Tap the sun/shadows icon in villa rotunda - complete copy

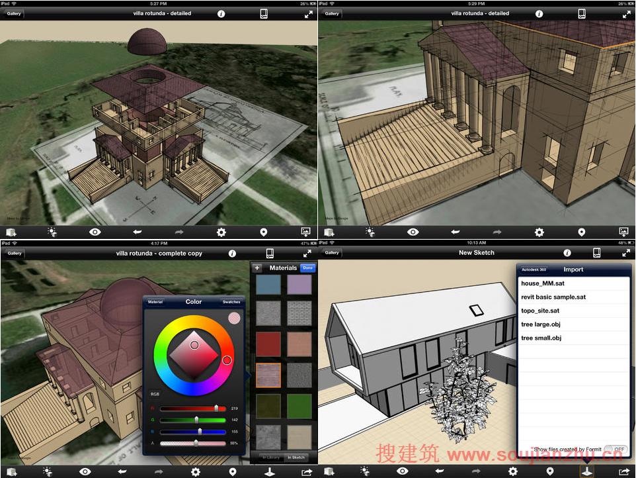tap(47, 471)
